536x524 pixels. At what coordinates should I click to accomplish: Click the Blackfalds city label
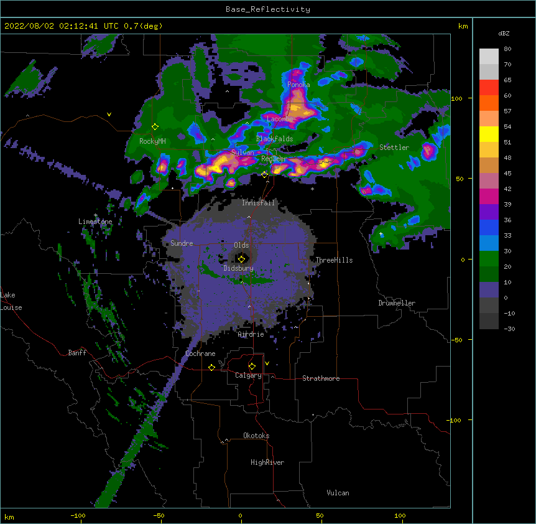tap(274, 139)
